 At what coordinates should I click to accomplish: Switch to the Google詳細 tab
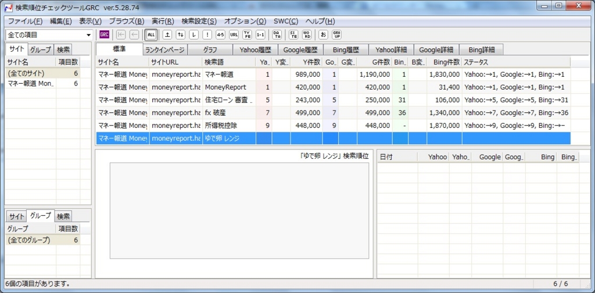(x=436, y=50)
